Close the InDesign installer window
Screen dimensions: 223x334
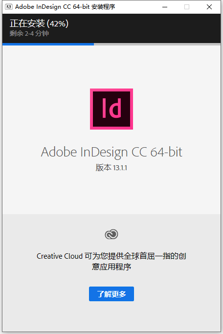pos(209,7)
